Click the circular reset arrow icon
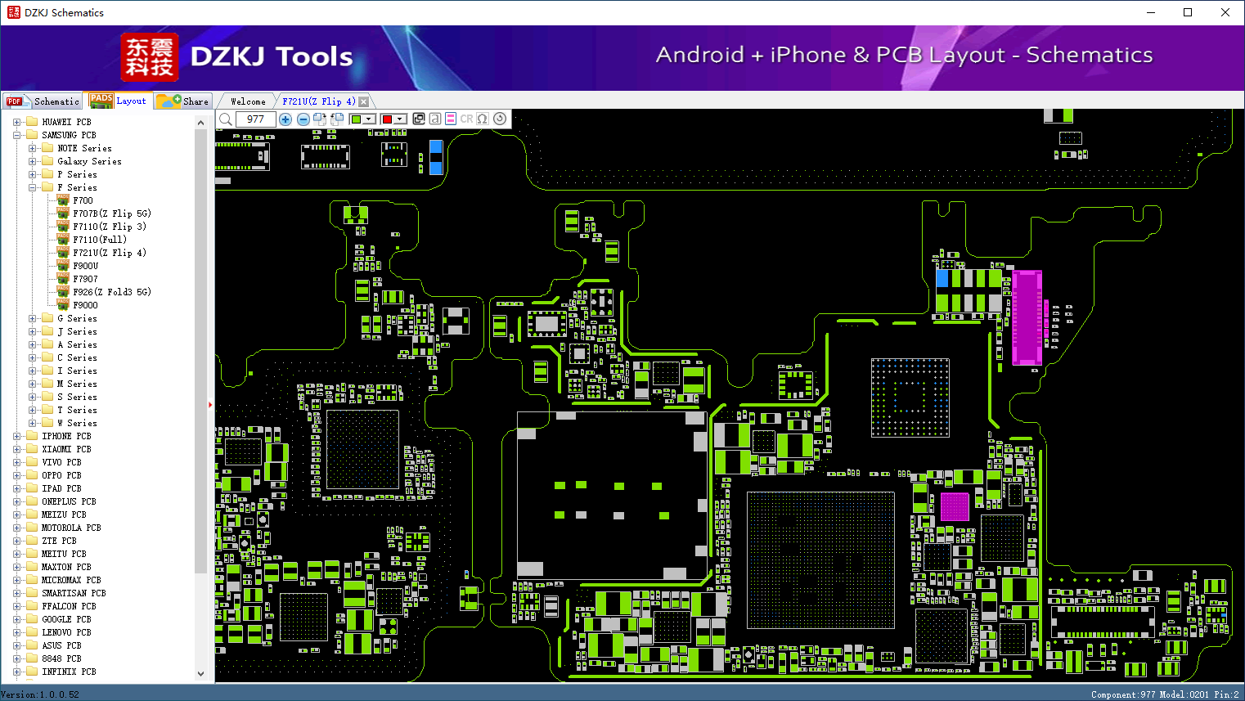Viewport: 1245px width, 701px height. tap(500, 119)
